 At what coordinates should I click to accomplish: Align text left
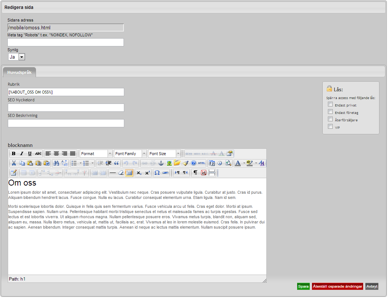click(48, 154)
